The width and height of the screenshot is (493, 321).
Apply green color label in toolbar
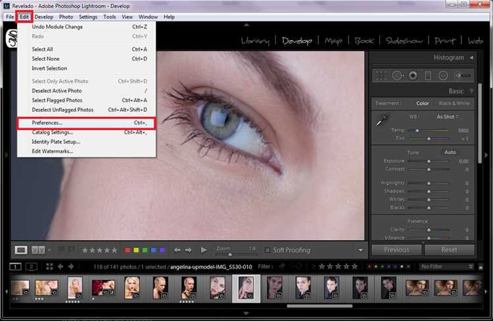[x=145, y=250]
